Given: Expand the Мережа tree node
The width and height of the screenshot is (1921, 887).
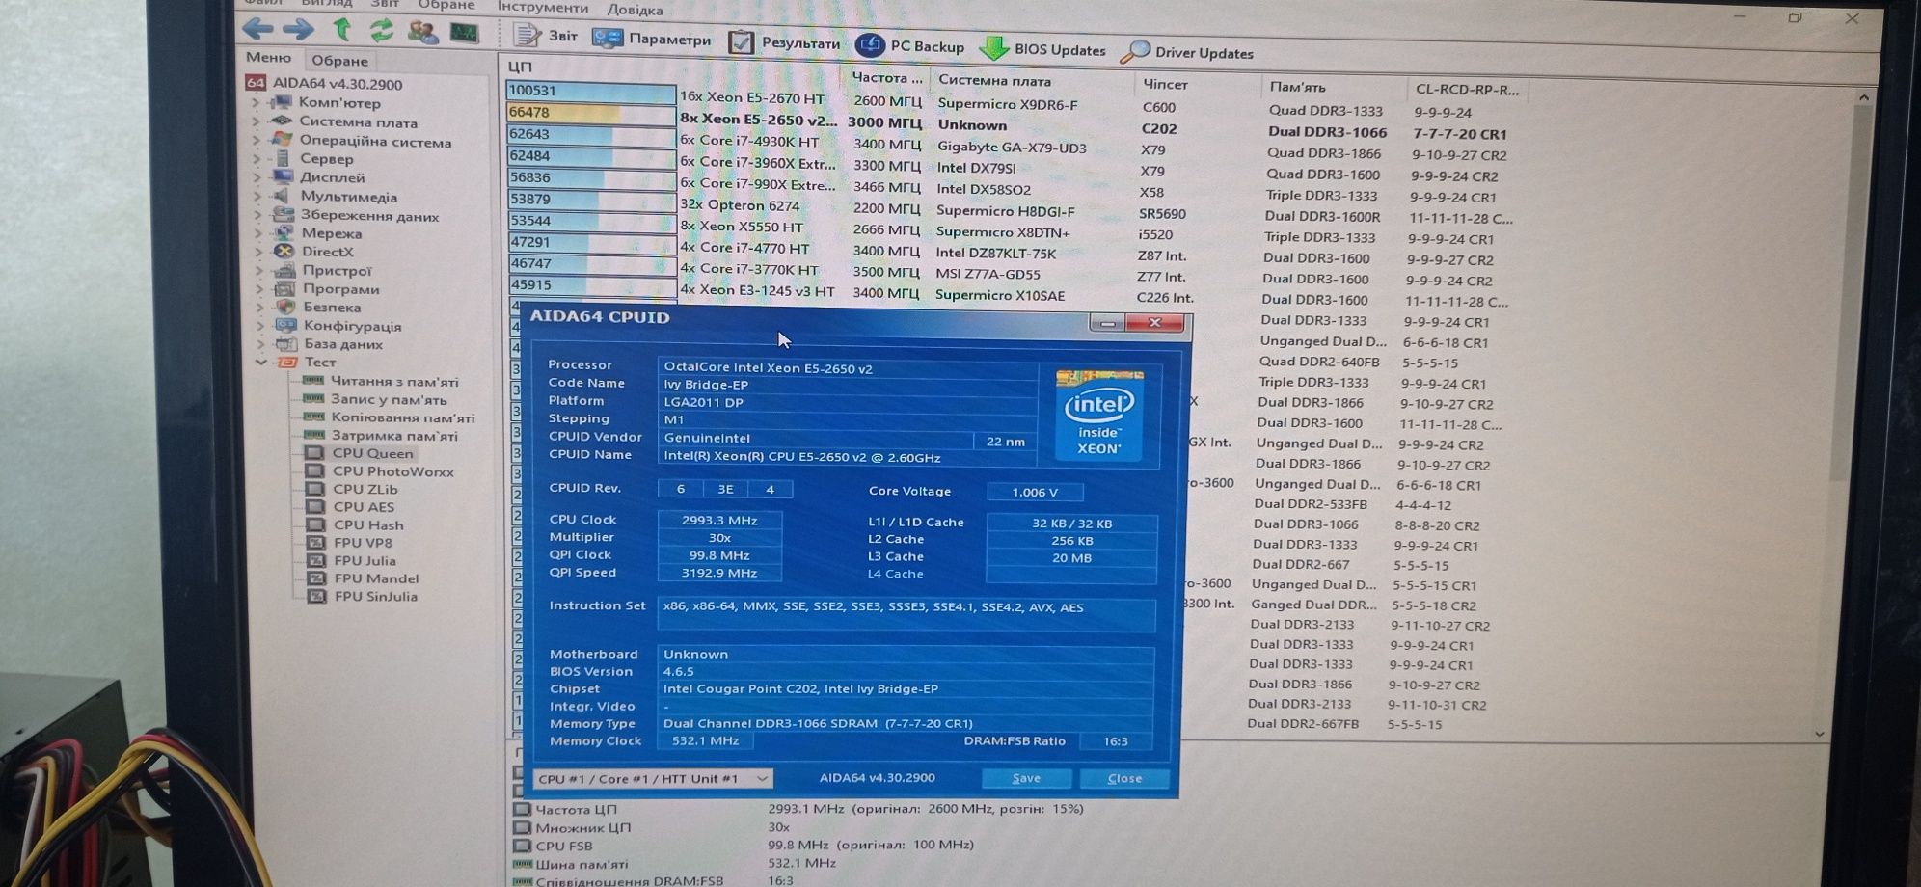Looking at the screenshot, I should tap(258, 233).
